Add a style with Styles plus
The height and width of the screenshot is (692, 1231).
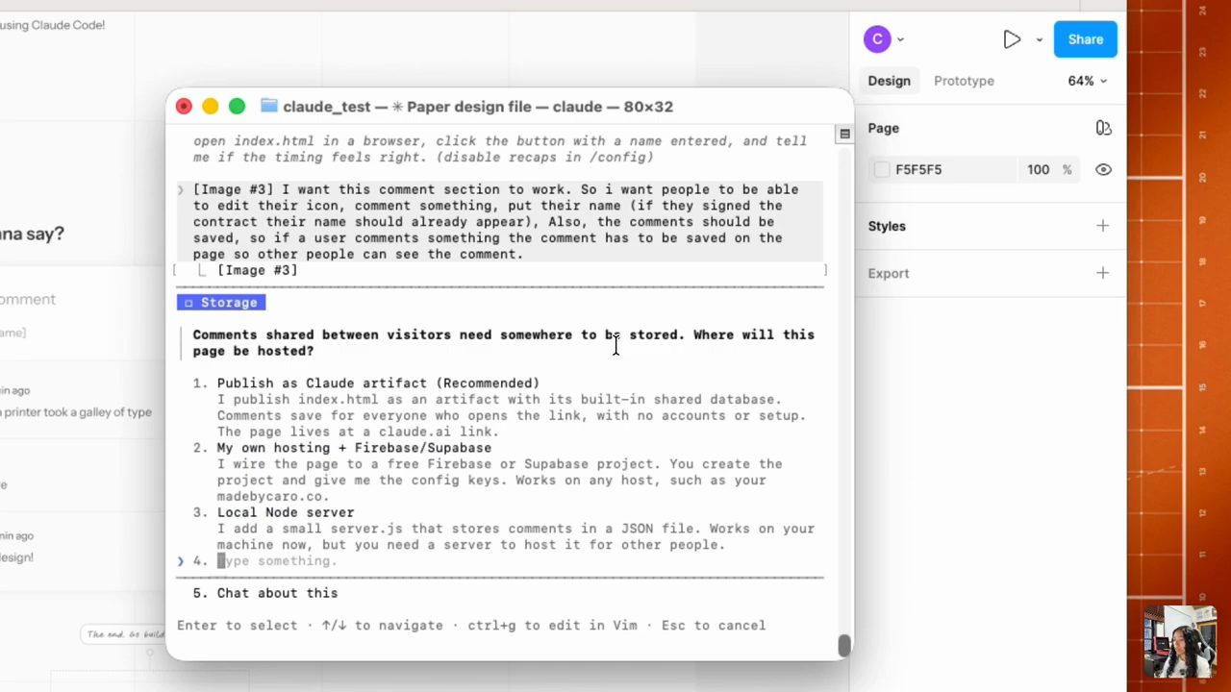pyautogui.click(x=1103, y=226)
